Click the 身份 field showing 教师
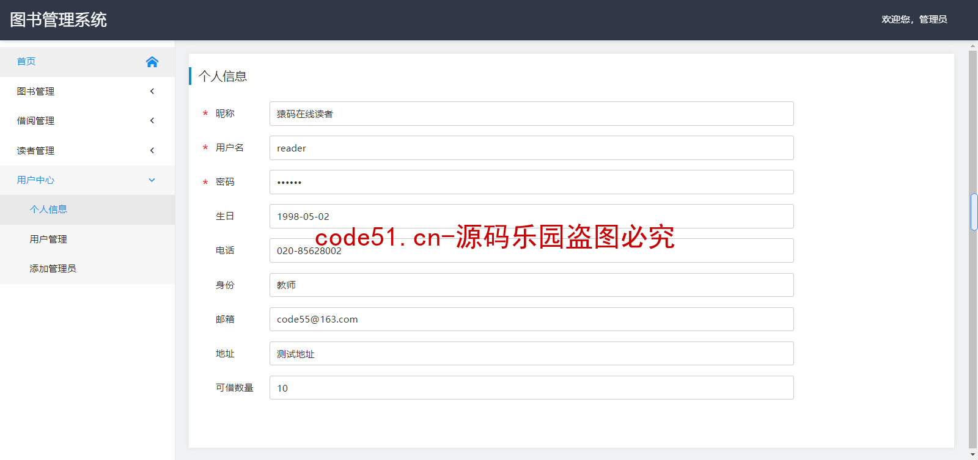 [531, 285]
